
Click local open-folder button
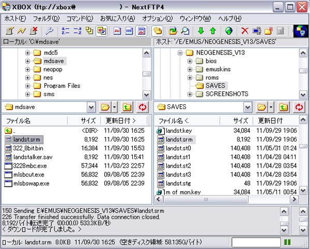[105, 107]
